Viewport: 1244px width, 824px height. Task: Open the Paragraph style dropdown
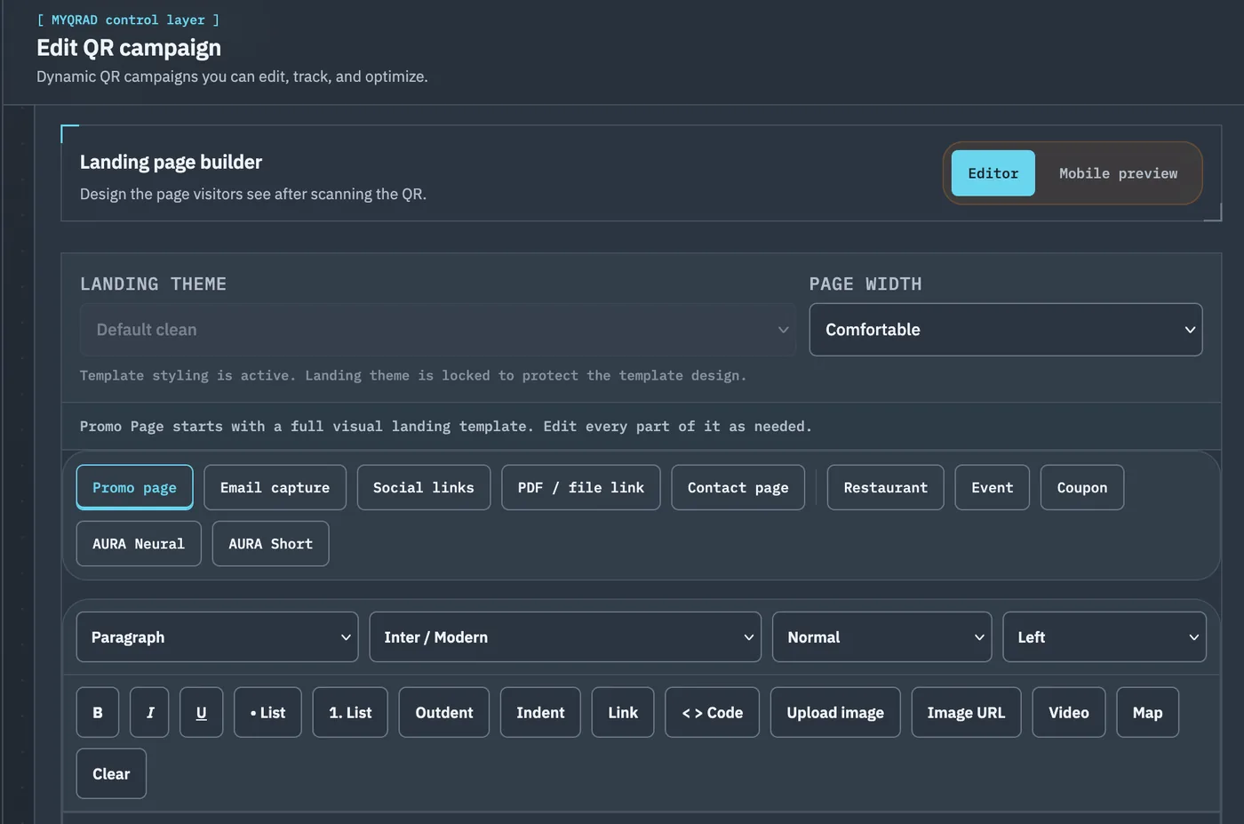tap(217, 636)
